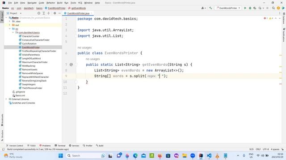This screenshot has height=160, width=286.
Task: Select MinMaxArray class file
Action: click(x=29, y=66)
